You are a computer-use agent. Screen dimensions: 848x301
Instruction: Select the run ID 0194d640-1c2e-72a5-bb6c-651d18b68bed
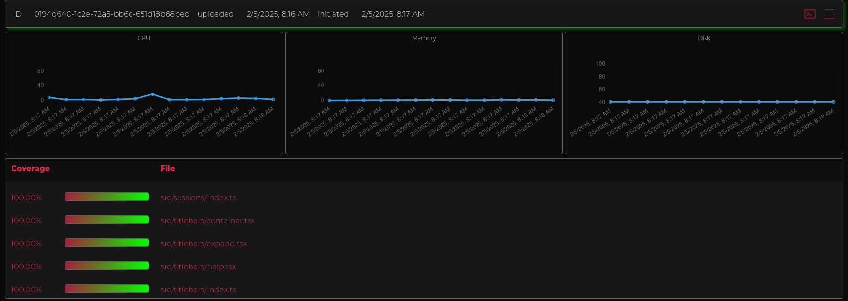point(112,14)
